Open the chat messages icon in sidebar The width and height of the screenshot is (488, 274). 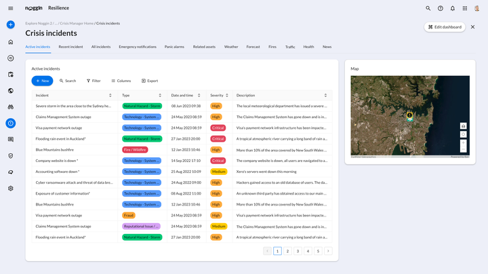[x=11, y=140]
